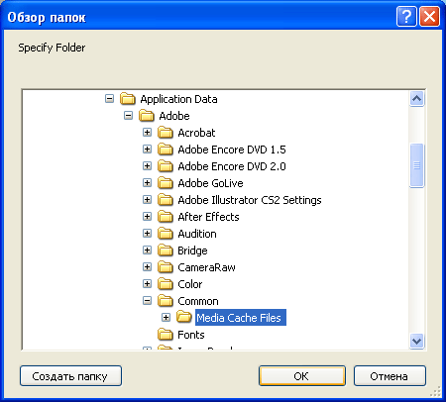This screenshot has height=402, width=446.
Task: Collapse the Adobe folder node
Action: (128, 116)
